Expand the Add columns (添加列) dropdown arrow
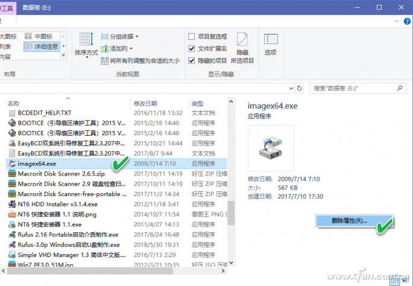This screenshot has height=286, width=413. (131, 48)
